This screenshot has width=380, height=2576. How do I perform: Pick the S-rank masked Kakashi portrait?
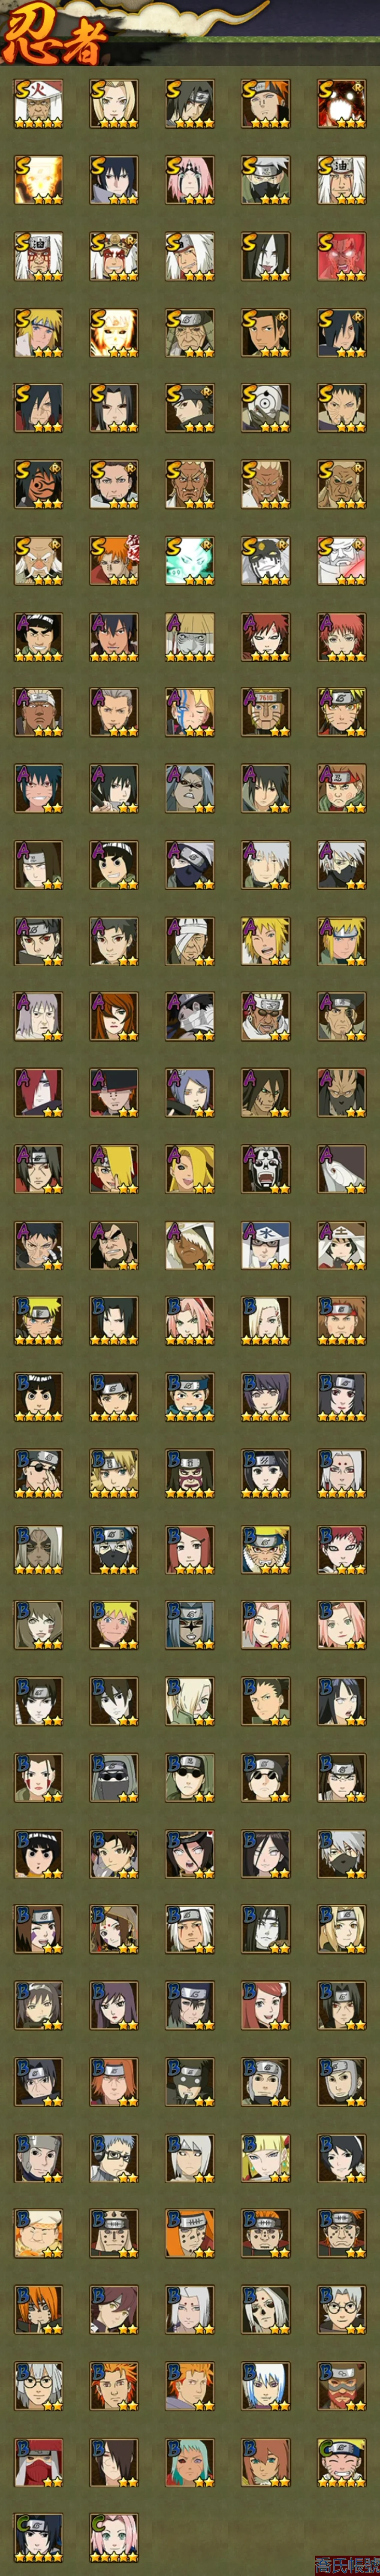[x=266, y=180]
